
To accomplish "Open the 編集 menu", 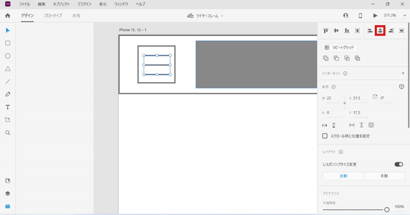I will [42, 4].
